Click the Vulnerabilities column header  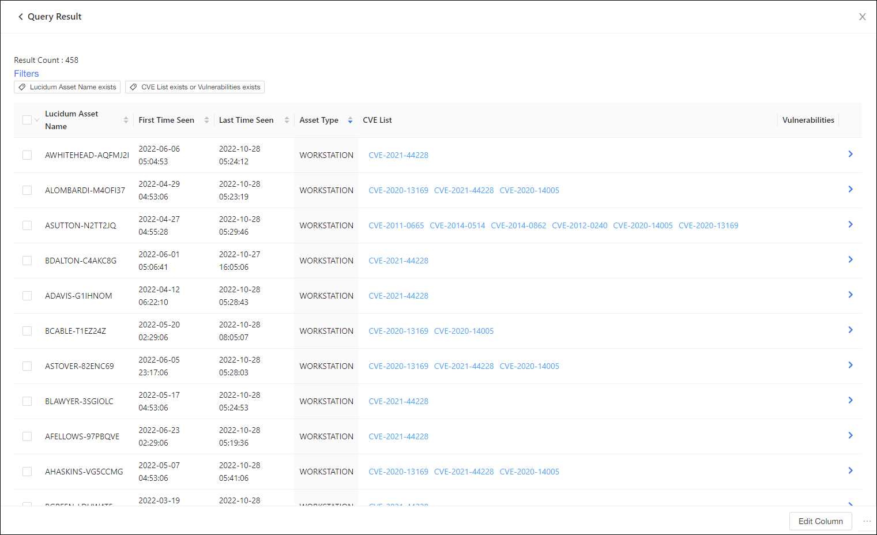(x=808, y=120)
